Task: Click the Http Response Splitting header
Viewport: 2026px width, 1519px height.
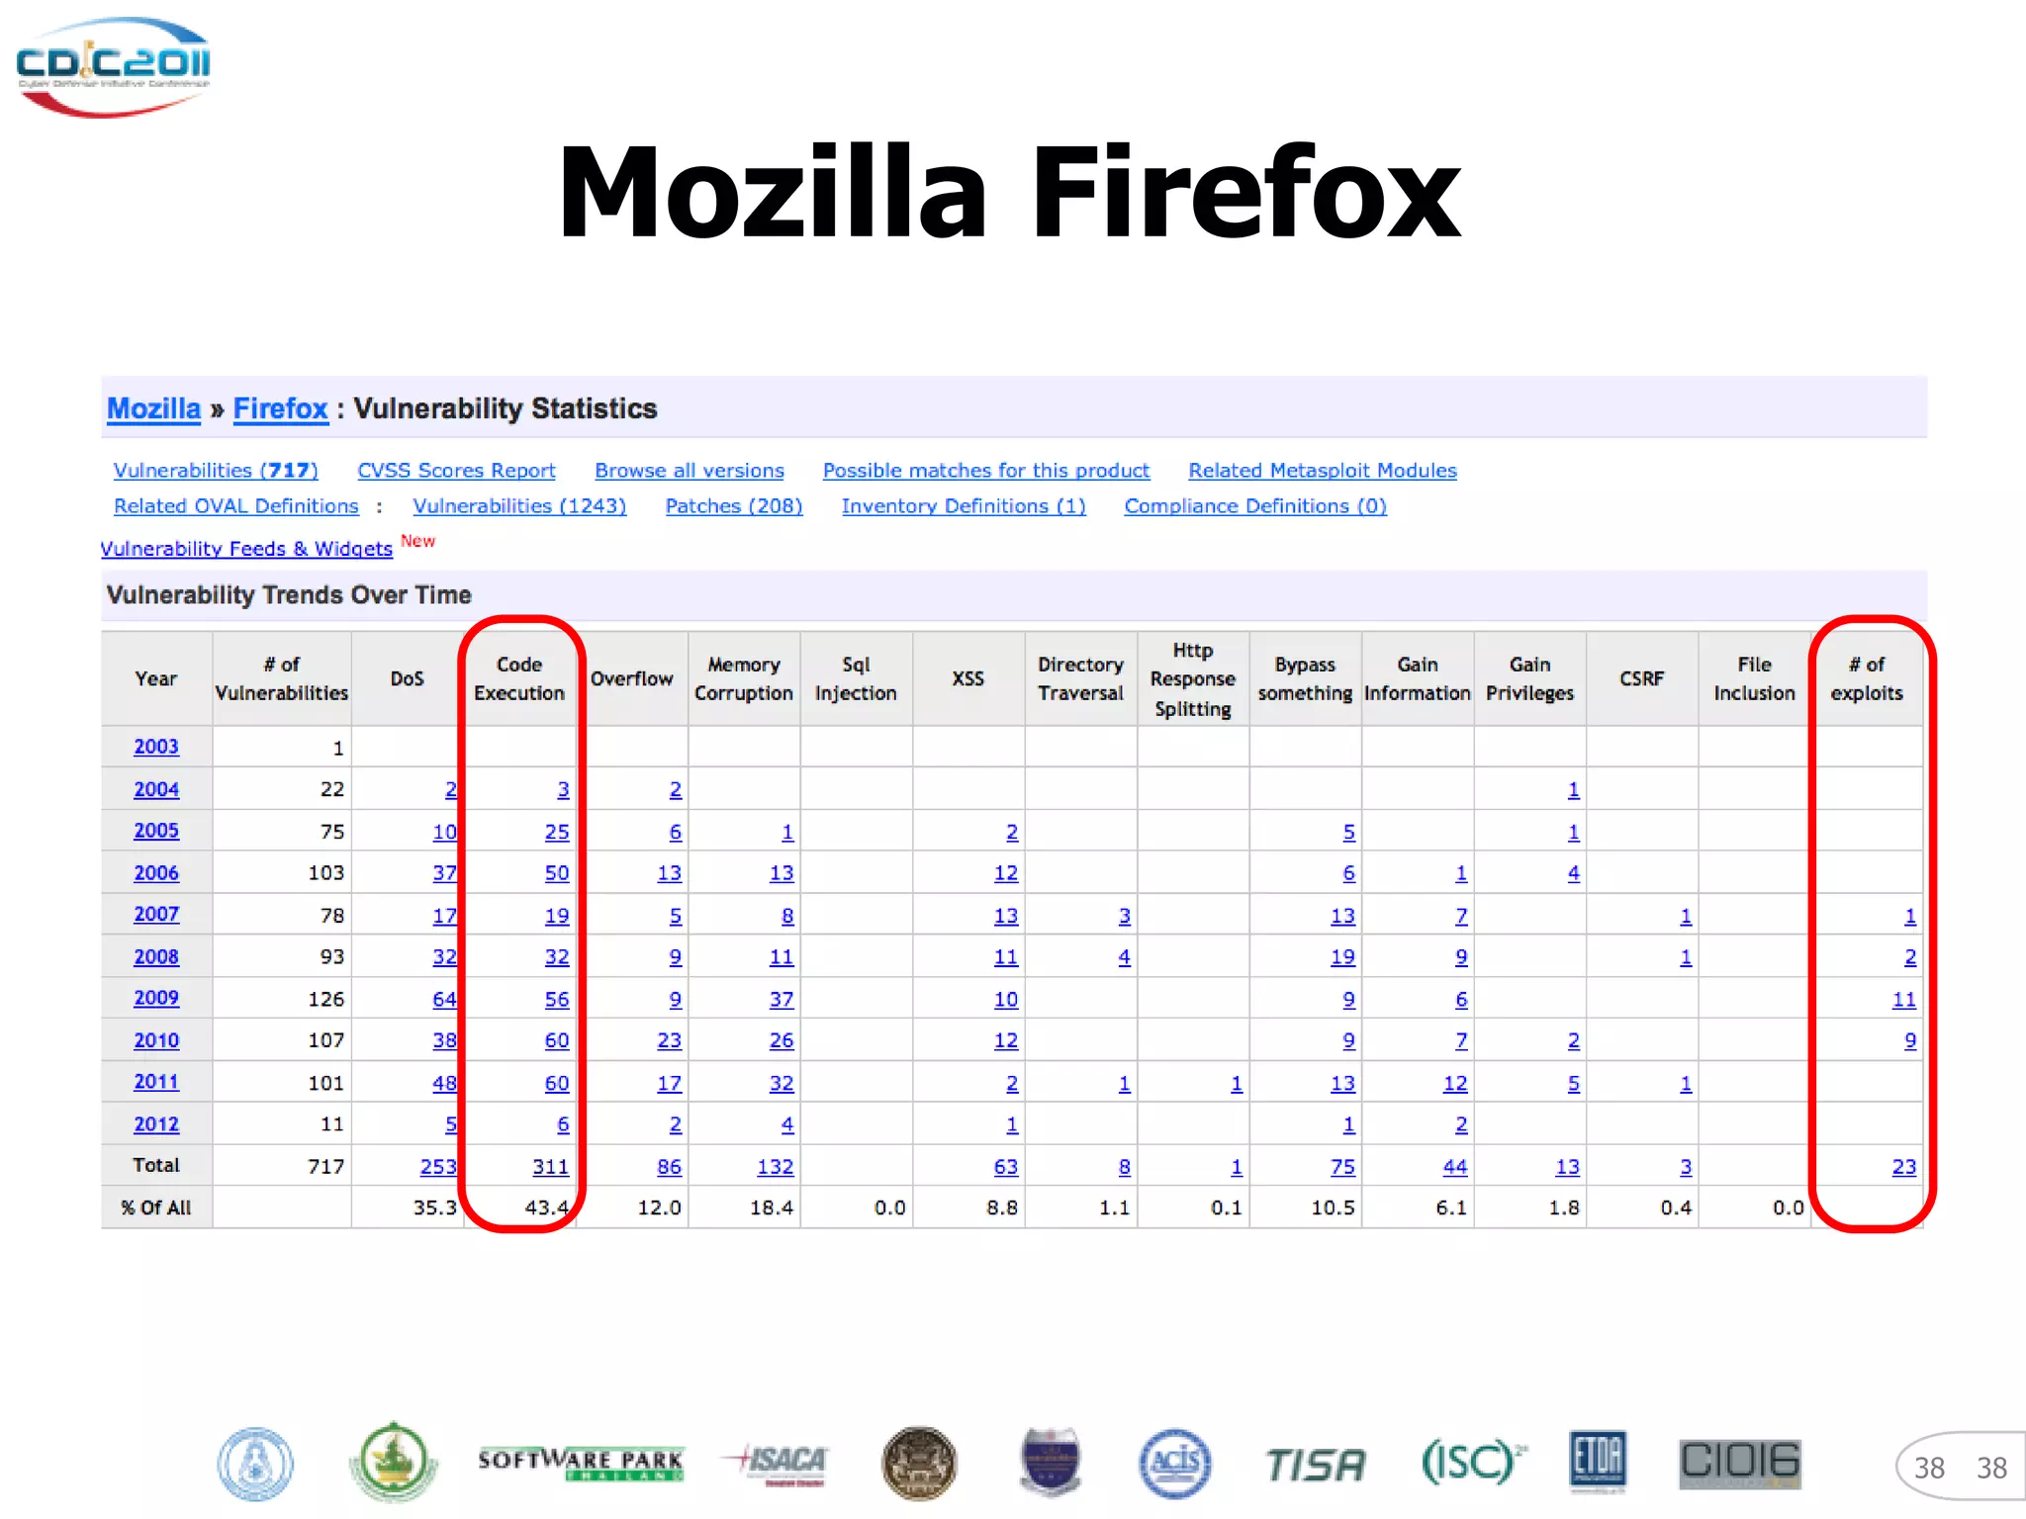Action: point(1193,679)
